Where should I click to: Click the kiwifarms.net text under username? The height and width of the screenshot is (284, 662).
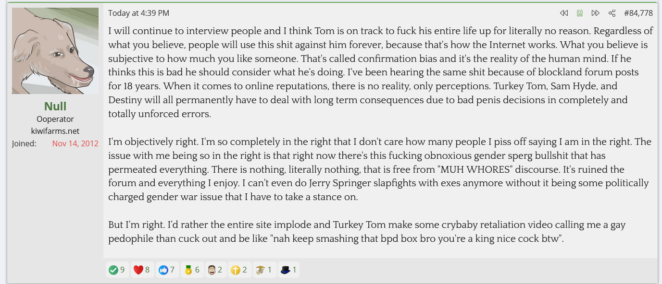point(55,131)
